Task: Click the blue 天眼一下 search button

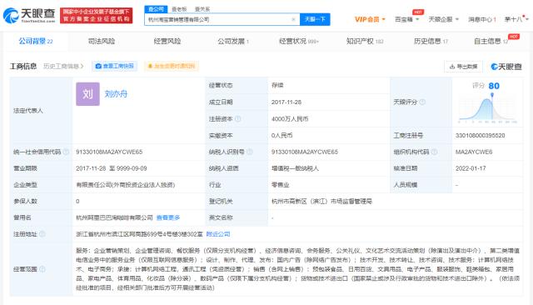Action: click(315, 19)
